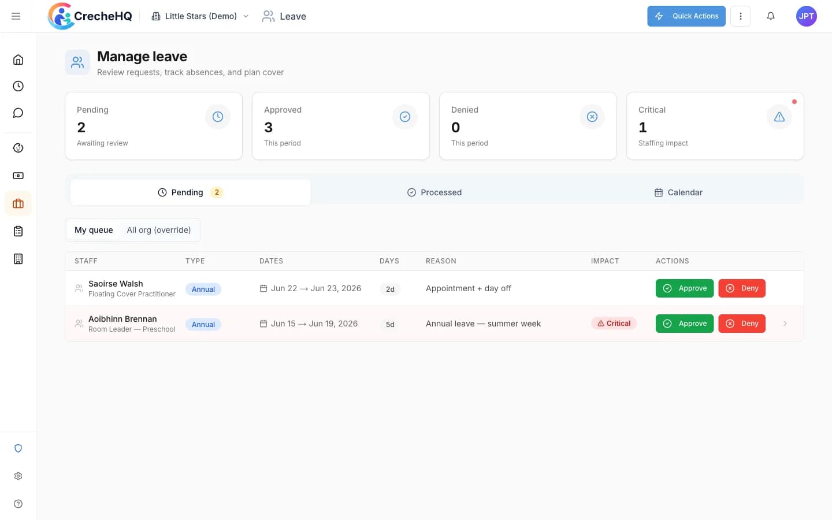Click the DATES column header

tap(271, 261)
